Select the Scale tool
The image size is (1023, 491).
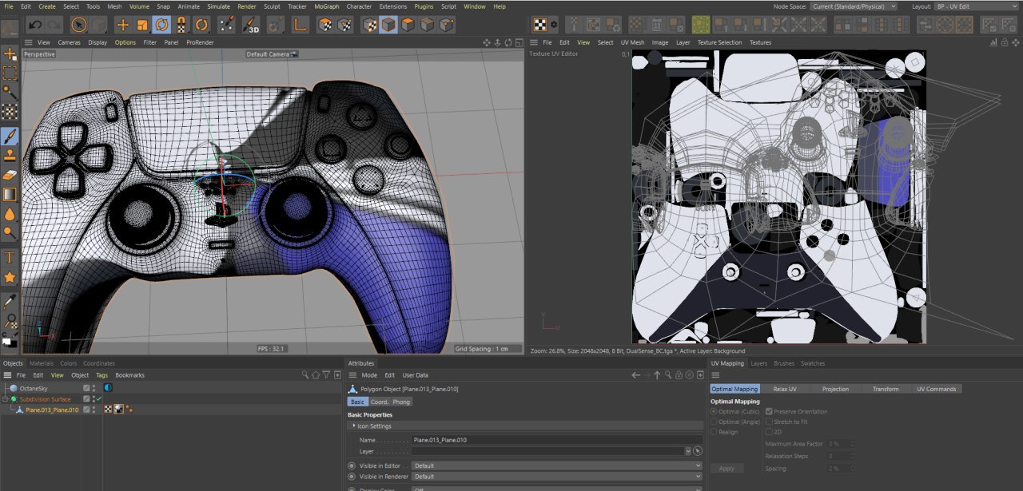tap(142, 26)
